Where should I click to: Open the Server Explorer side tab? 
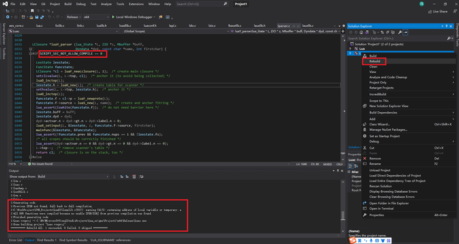[4, 34]
